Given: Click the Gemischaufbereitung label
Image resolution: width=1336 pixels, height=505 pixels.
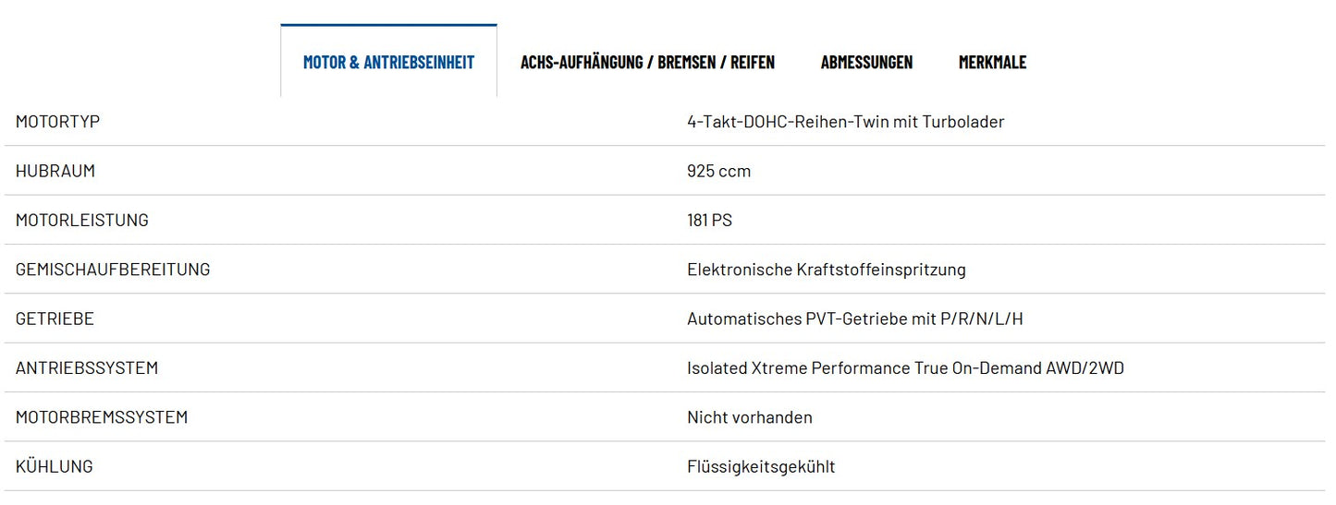Looking at the screenshot, I should (113, 270).
